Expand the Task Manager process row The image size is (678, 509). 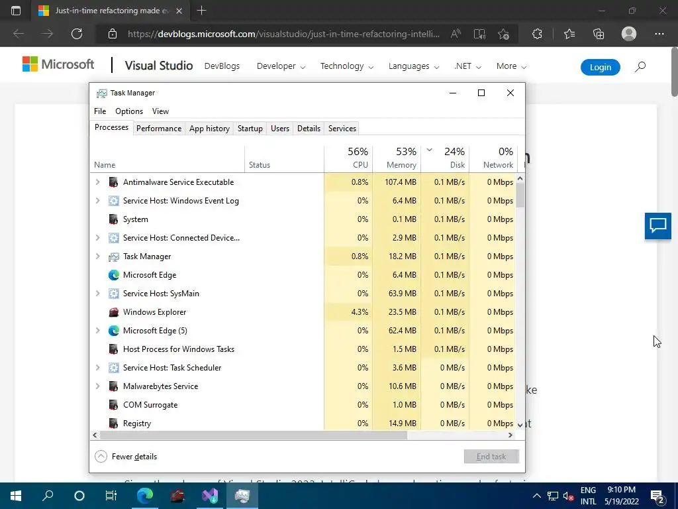coord(98,256)
